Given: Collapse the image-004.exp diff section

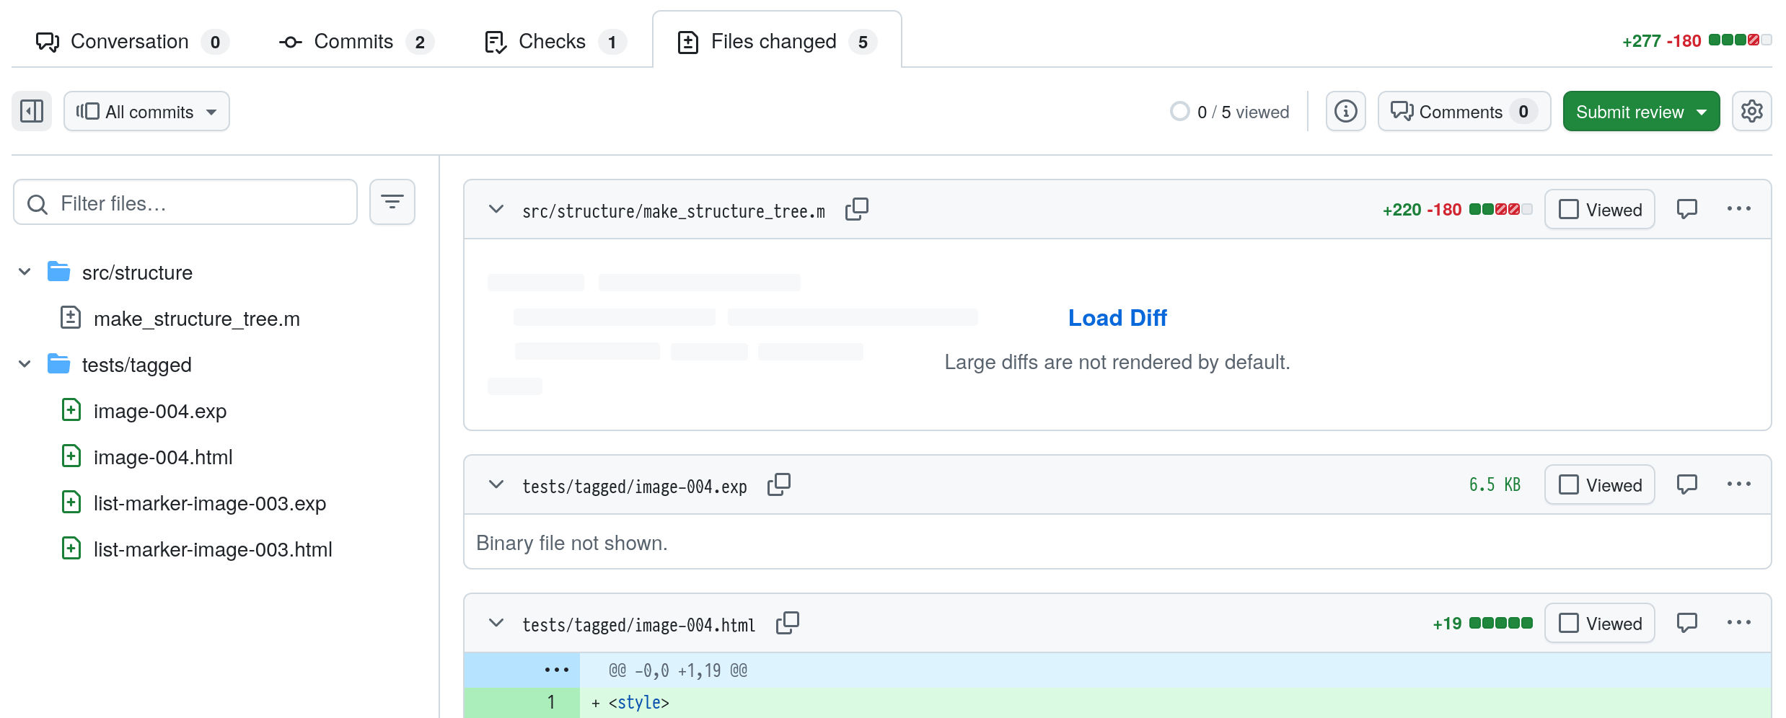Looking at the screenshot, I should [x=496, y=484].
